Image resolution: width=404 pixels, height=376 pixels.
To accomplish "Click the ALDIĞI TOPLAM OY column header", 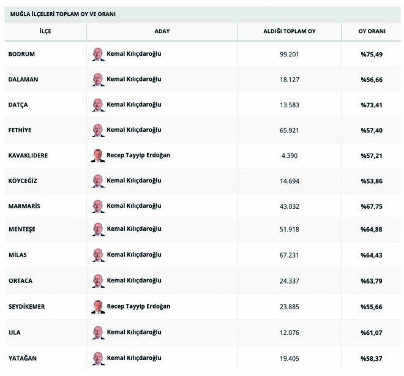I will pyautogui.click(x=290, y=31).
